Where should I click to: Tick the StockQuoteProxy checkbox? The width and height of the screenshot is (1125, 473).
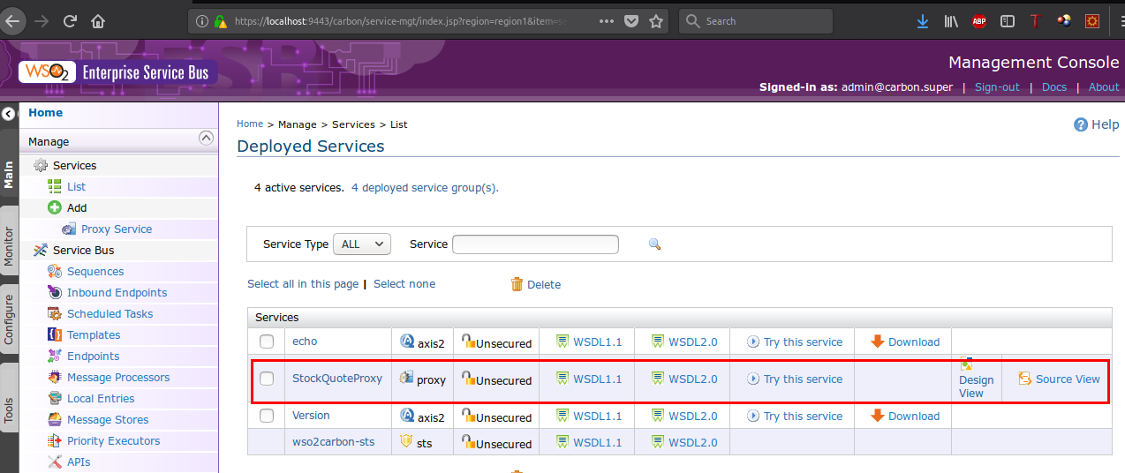click(267, 379)
